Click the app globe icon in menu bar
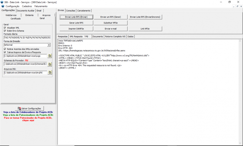 (x=3, y=6)
